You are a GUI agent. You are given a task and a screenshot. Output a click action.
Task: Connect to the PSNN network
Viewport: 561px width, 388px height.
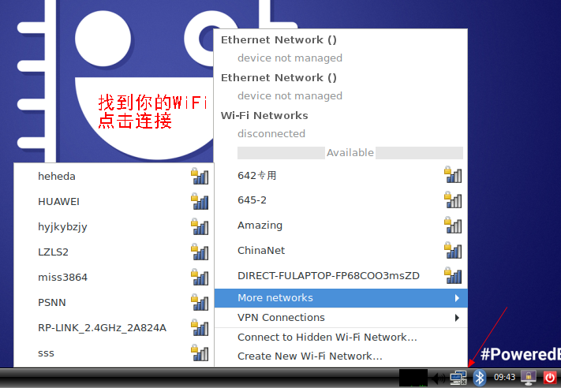point(114,303)
